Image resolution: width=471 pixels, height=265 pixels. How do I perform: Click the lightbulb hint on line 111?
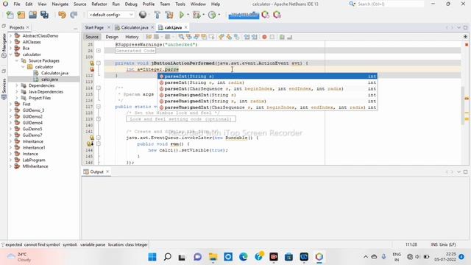91,69
